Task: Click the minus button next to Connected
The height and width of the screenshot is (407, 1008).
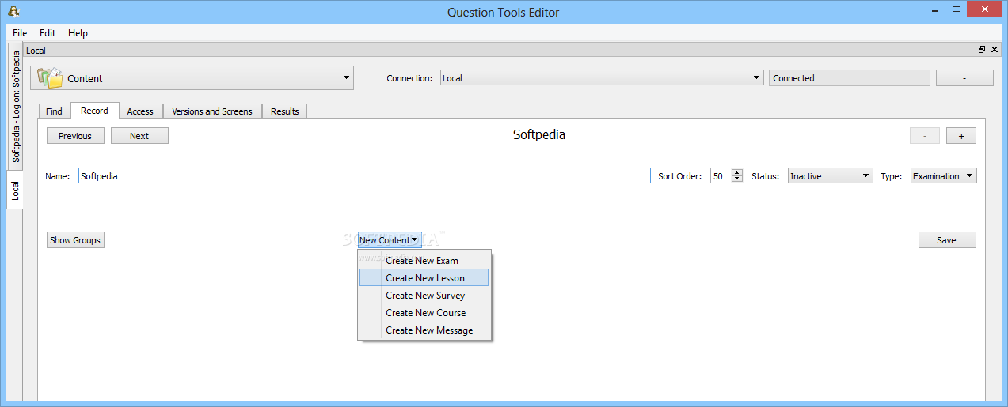Action: click(x=964, y=78)
